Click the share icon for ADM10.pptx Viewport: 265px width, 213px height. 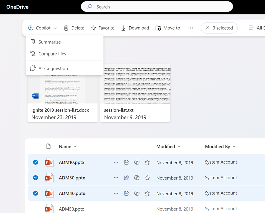point(127,163)
